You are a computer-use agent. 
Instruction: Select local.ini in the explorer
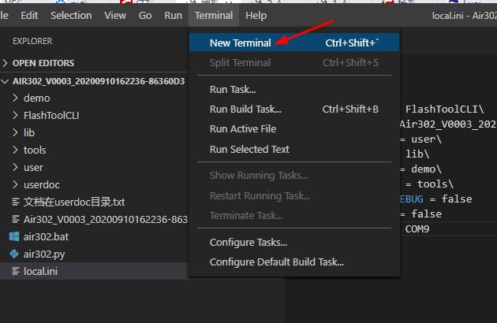coord(94,271)
